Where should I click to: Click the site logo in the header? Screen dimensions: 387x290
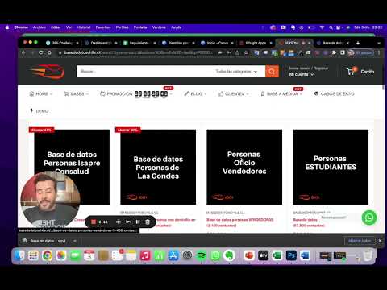[x=48, y=72]
